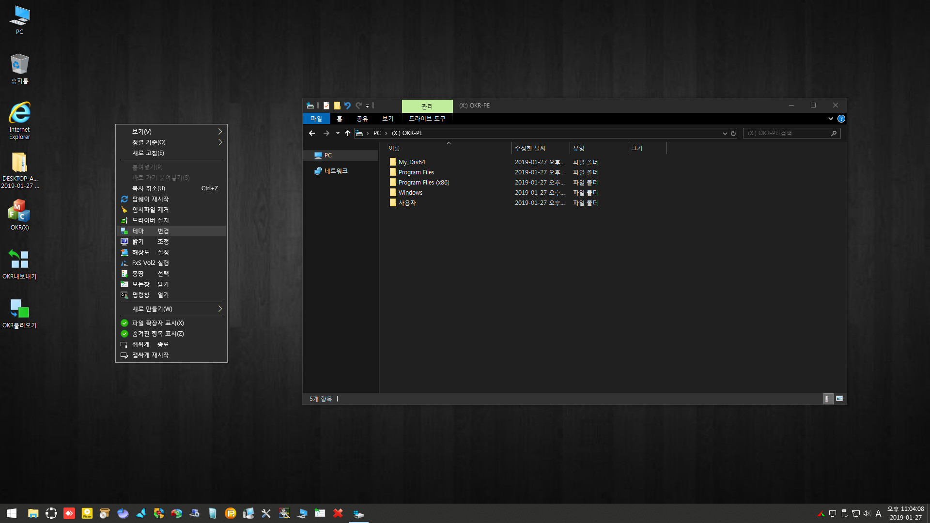Go up one folder level
Viewport: 930px width, 523px height.
(x=347, y=133)
